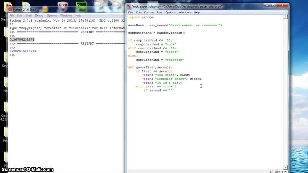
Task: Click the "import random" code line
Action: 141,17
